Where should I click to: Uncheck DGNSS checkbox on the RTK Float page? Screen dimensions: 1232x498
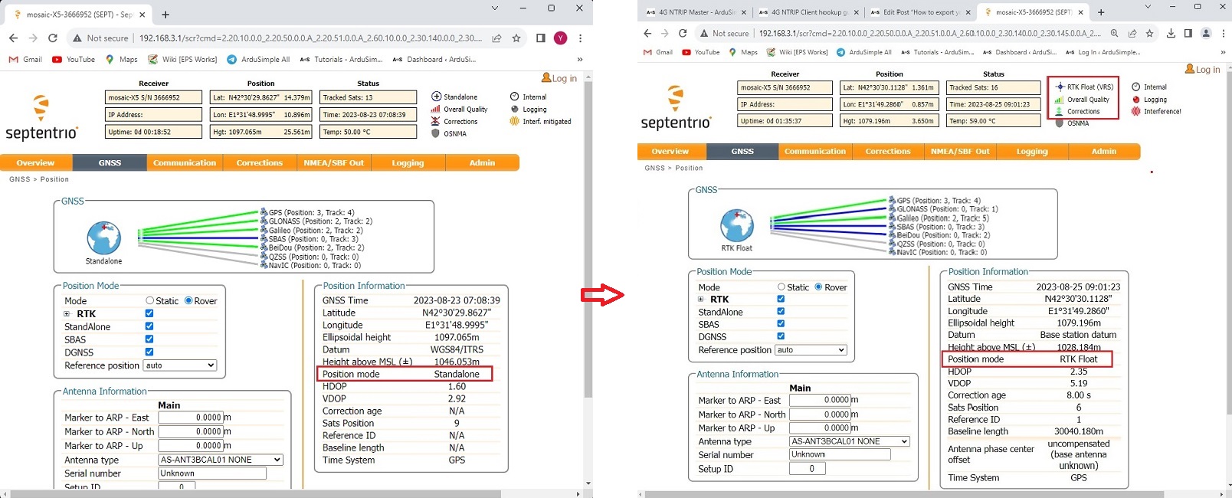tap(781, 336)
